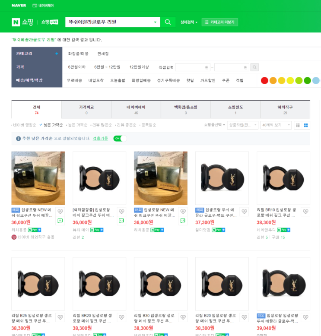Expand 상세검색 options
This screenshot has width=321, height=336.
tap(189, 22)
